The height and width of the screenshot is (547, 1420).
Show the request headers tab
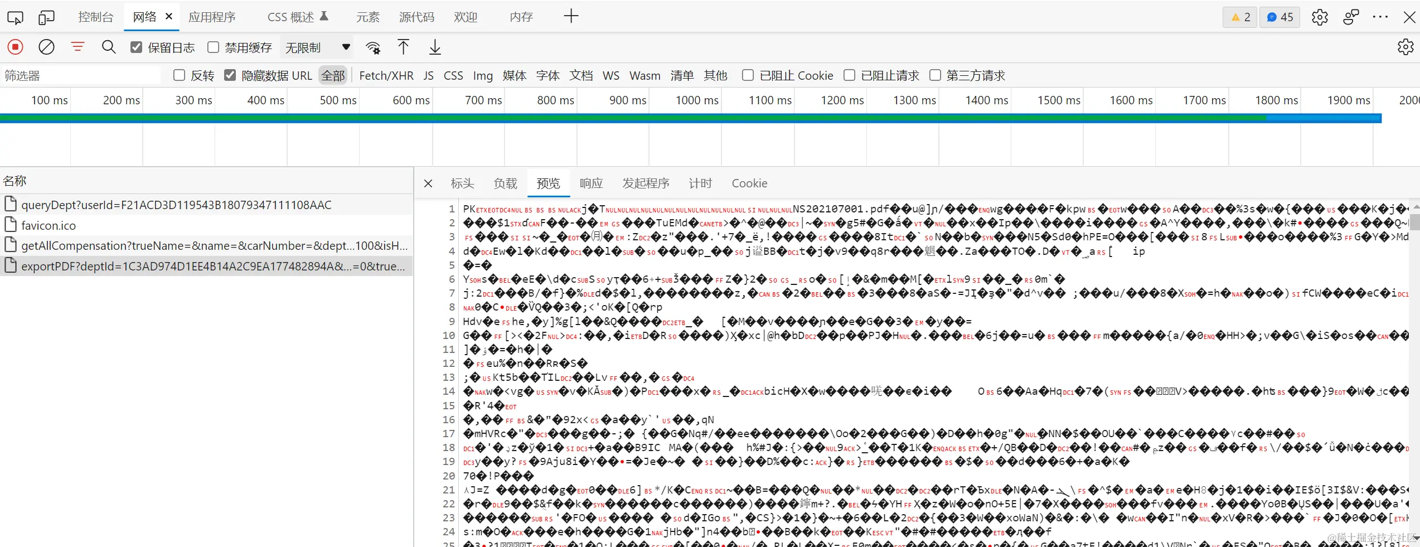tap(462, 183)
